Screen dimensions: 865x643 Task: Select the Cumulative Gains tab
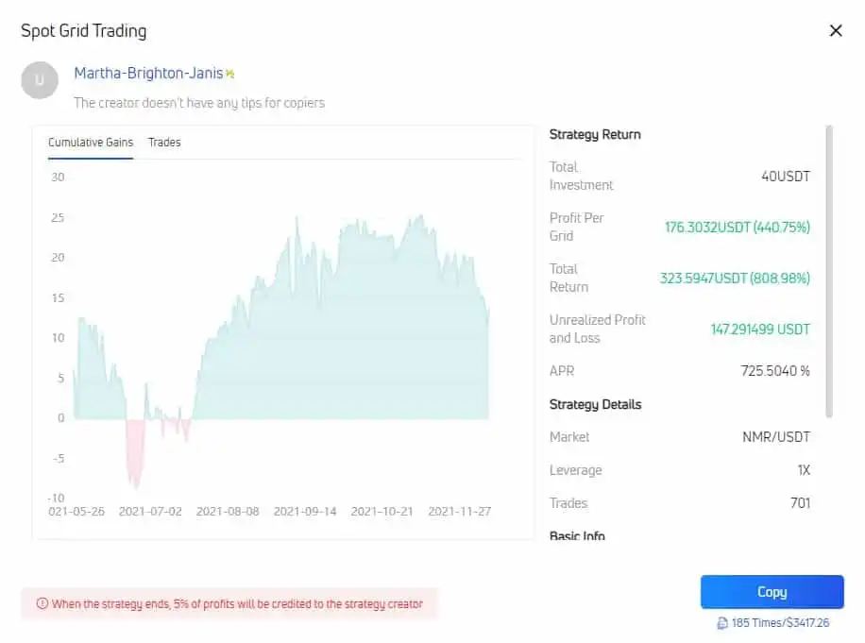pos(90,142)
